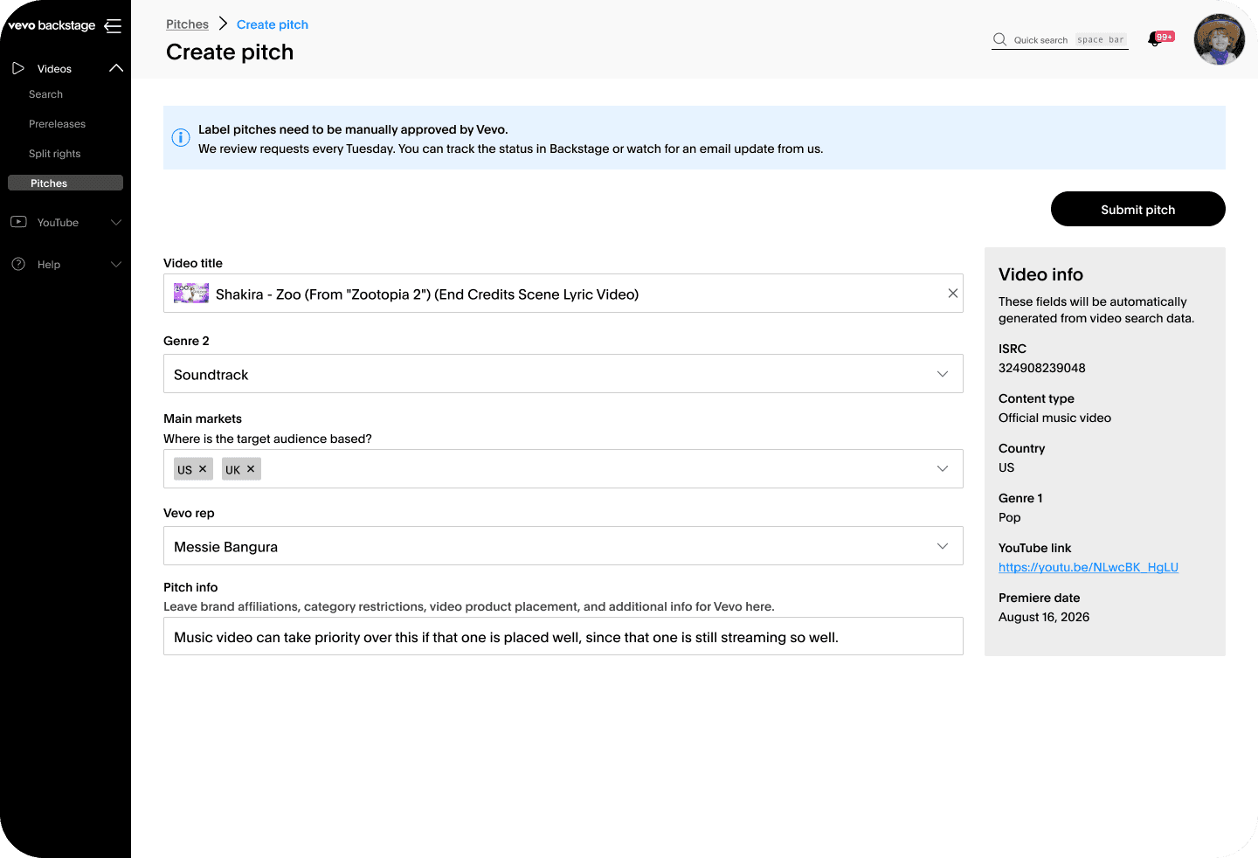The height and width of the screenshot is (858, 1258).
Task: Click the Help sidebar label
Action: 49,265
